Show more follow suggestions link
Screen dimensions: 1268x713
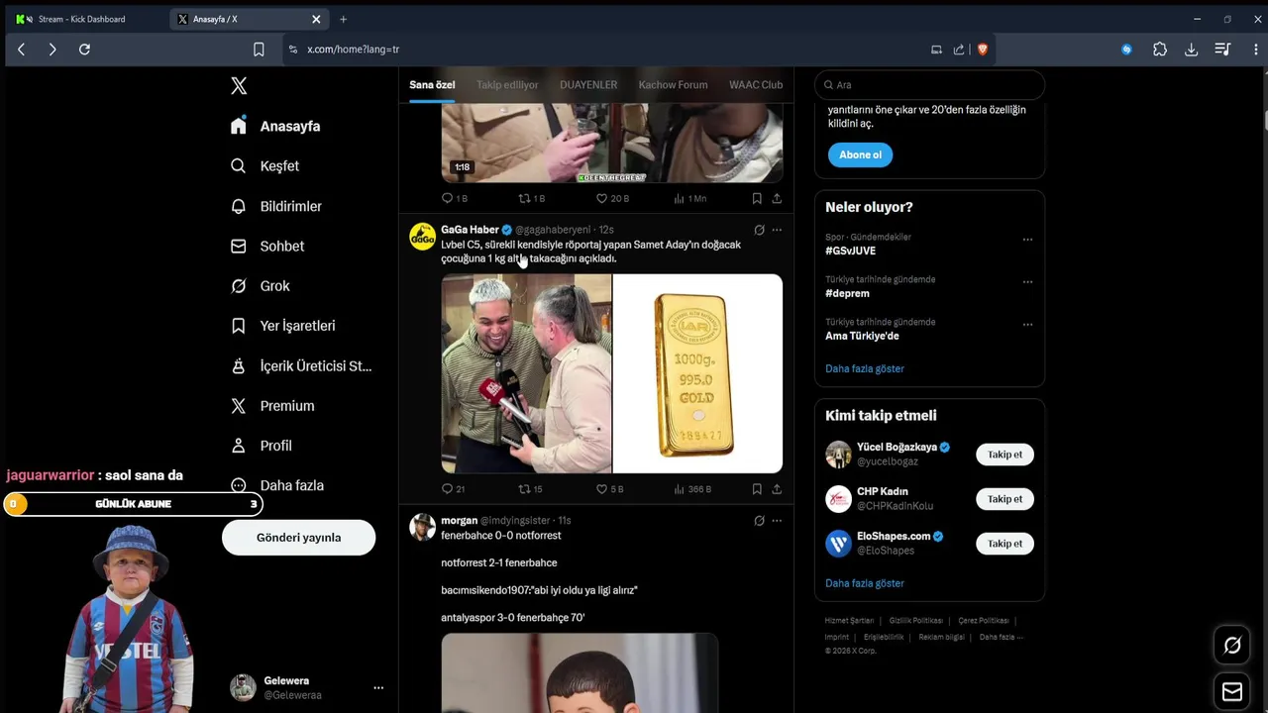tap(865, 583)
